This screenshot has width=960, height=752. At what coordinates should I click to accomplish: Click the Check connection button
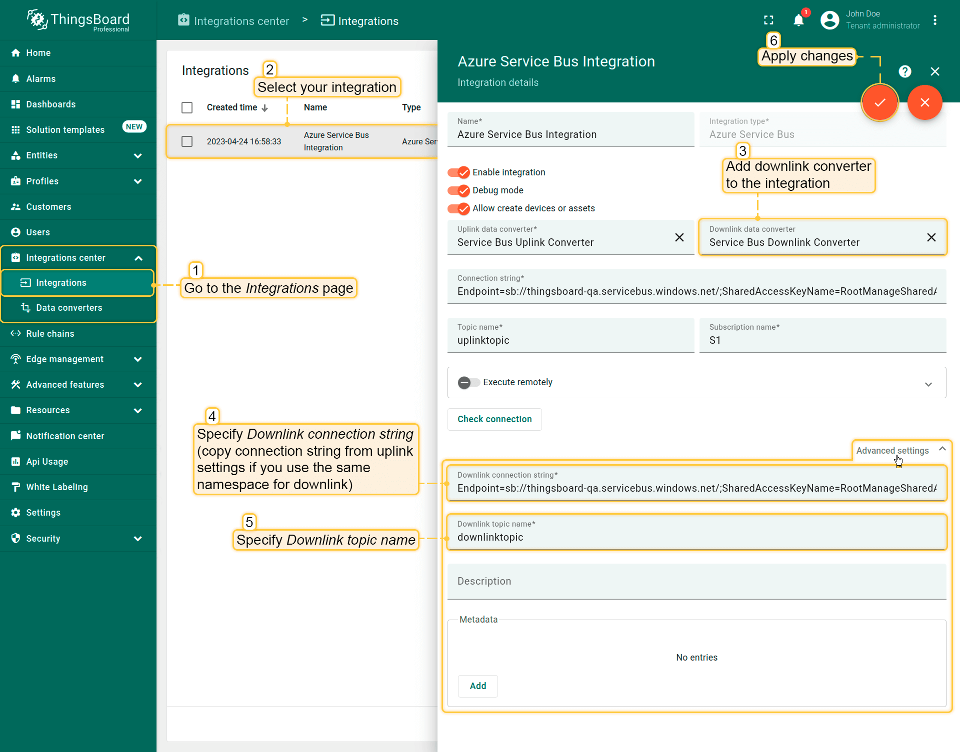(x=494, y=419)
